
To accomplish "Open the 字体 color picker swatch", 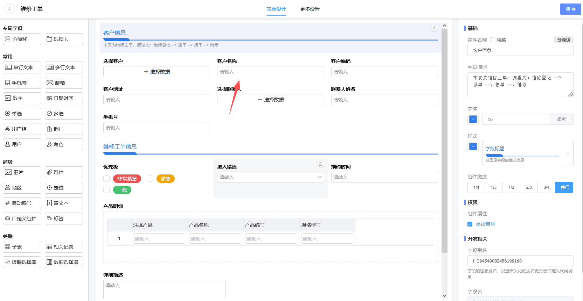I will tap(473, 119).
